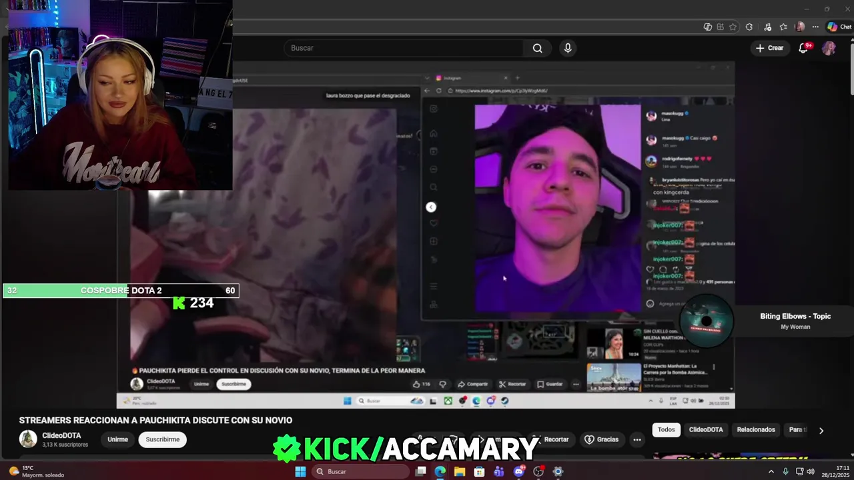Open Edge extensions puzzle icon
The width and height of the screenshot is (854, 480).
click(749, 27)
